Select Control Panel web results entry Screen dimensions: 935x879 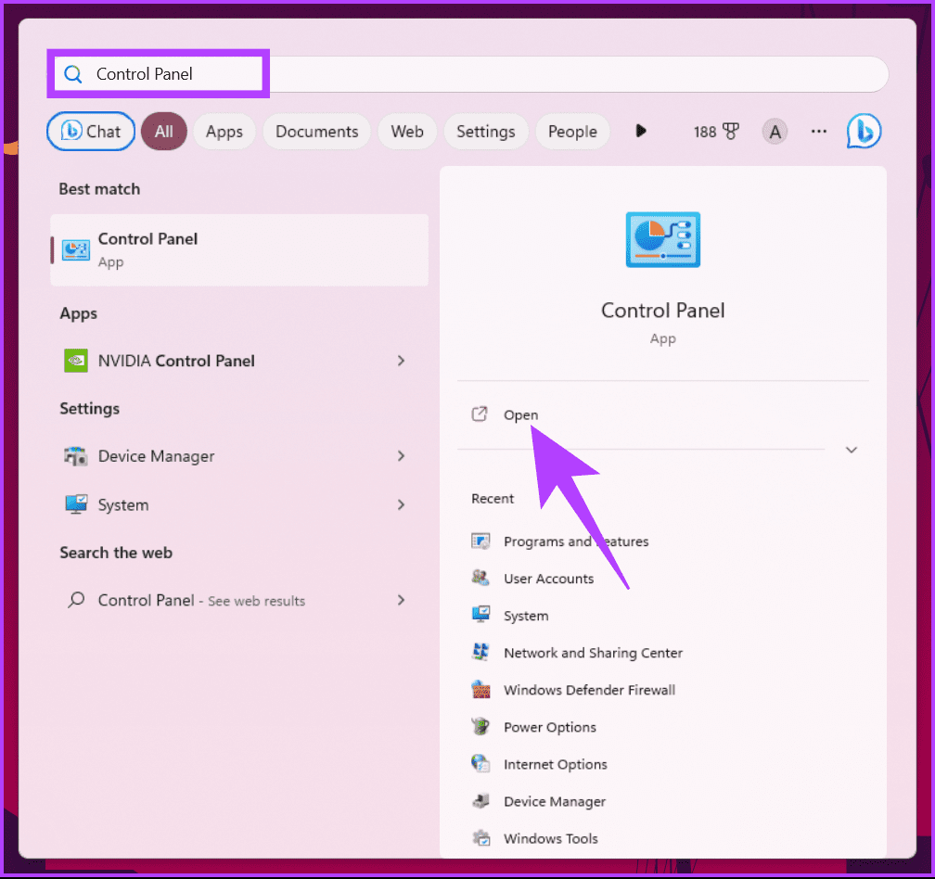(x=238, y=600)
